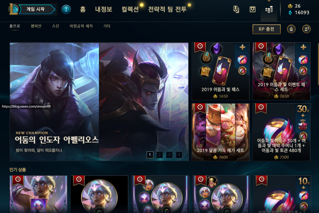Open the 컬렉션 menu

point(130,9)
